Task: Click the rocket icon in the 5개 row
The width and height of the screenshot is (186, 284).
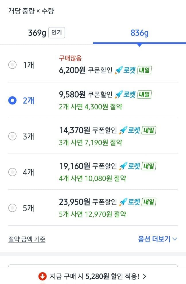Action: [123, 202]
